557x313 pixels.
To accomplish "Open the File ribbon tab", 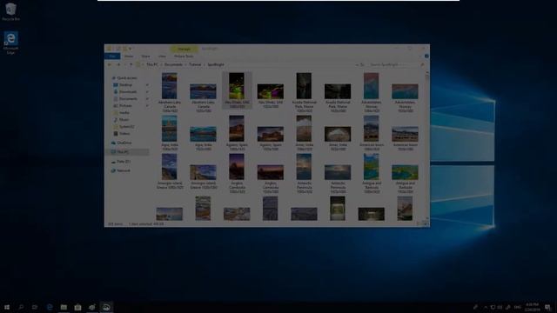I will (112, 56).
